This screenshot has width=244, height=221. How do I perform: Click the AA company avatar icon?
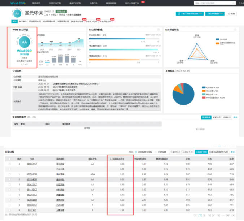18,14
